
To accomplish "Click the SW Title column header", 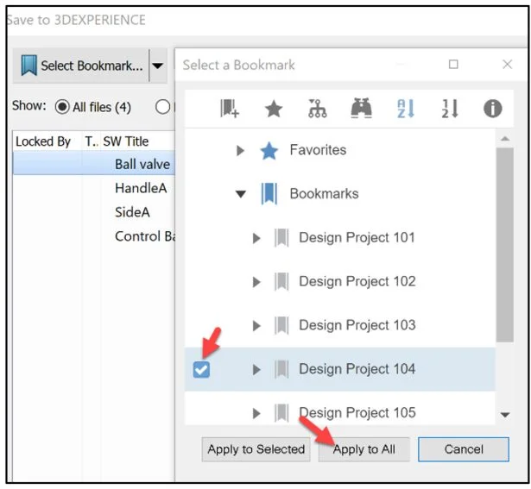I will (126, 141).
